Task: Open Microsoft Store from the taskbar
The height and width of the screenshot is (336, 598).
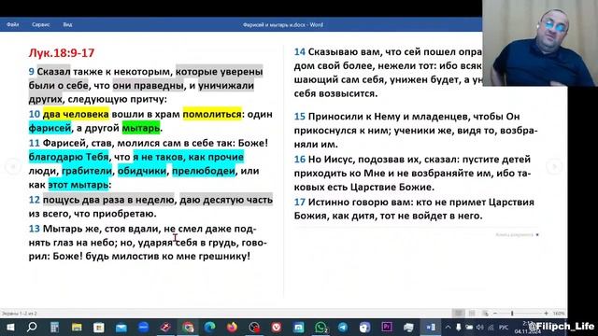Action: [99, 328]
